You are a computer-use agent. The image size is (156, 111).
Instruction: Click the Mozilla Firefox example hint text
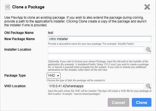pos(91,44)
